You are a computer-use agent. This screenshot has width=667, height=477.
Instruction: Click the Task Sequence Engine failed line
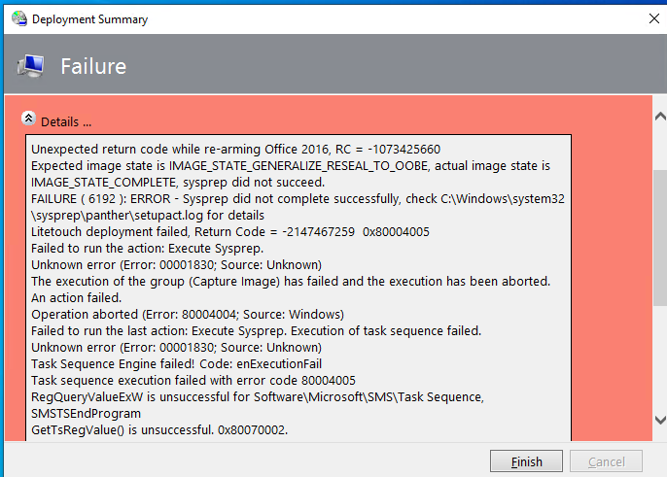click(x=177, y=364)
